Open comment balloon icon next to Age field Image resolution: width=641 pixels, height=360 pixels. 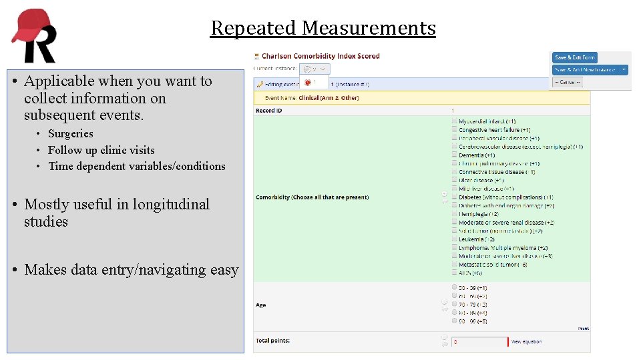[445, 309]
